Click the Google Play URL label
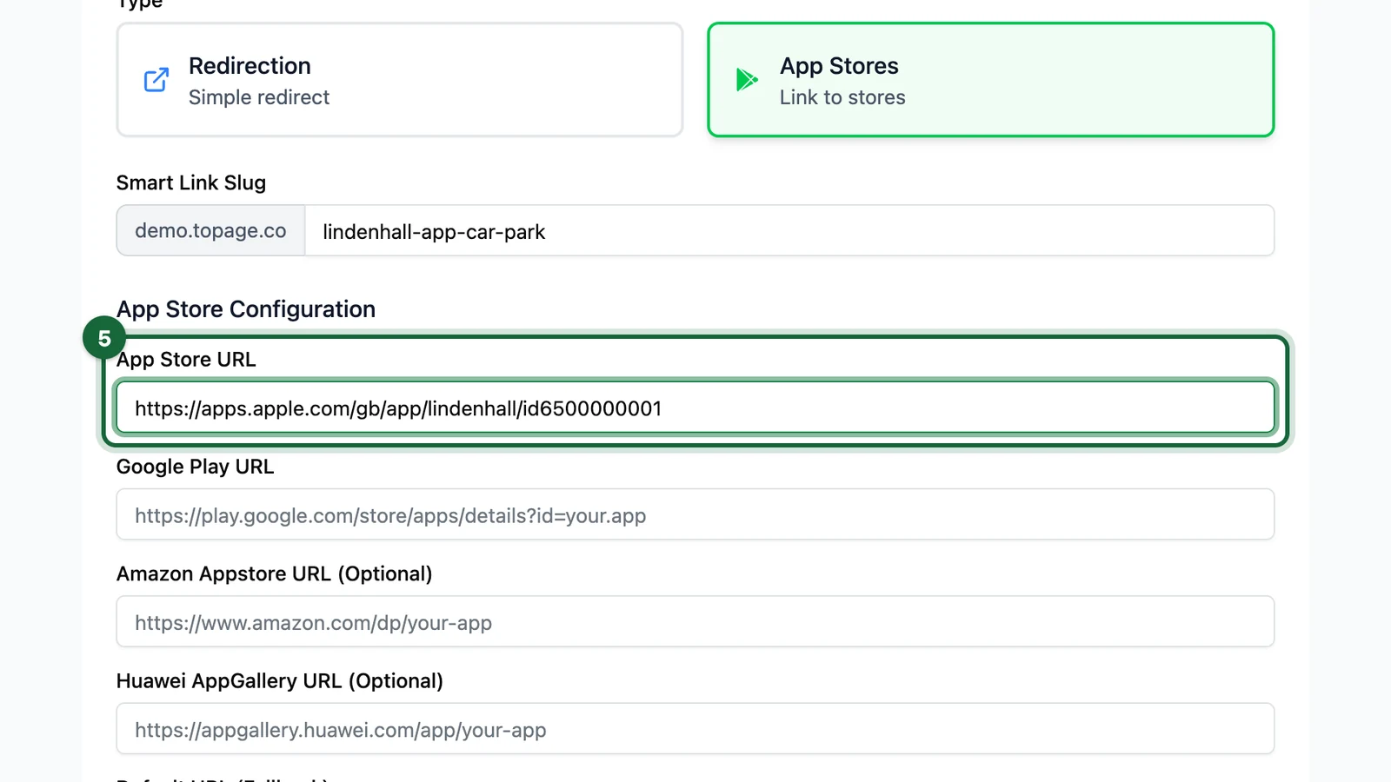 [x=195, y=467]
